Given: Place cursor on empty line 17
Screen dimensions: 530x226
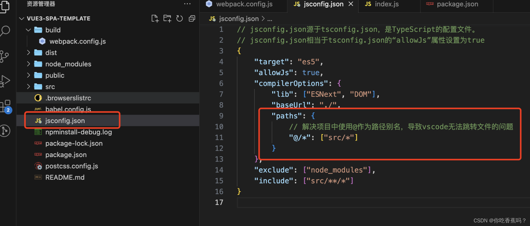Looking at the screenshot, I should (383, 202).
